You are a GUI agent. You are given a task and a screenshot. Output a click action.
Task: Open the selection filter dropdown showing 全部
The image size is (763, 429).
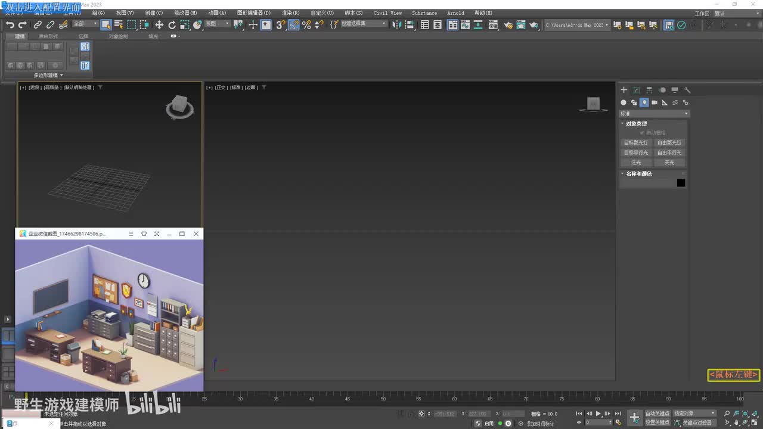point(85,24)
